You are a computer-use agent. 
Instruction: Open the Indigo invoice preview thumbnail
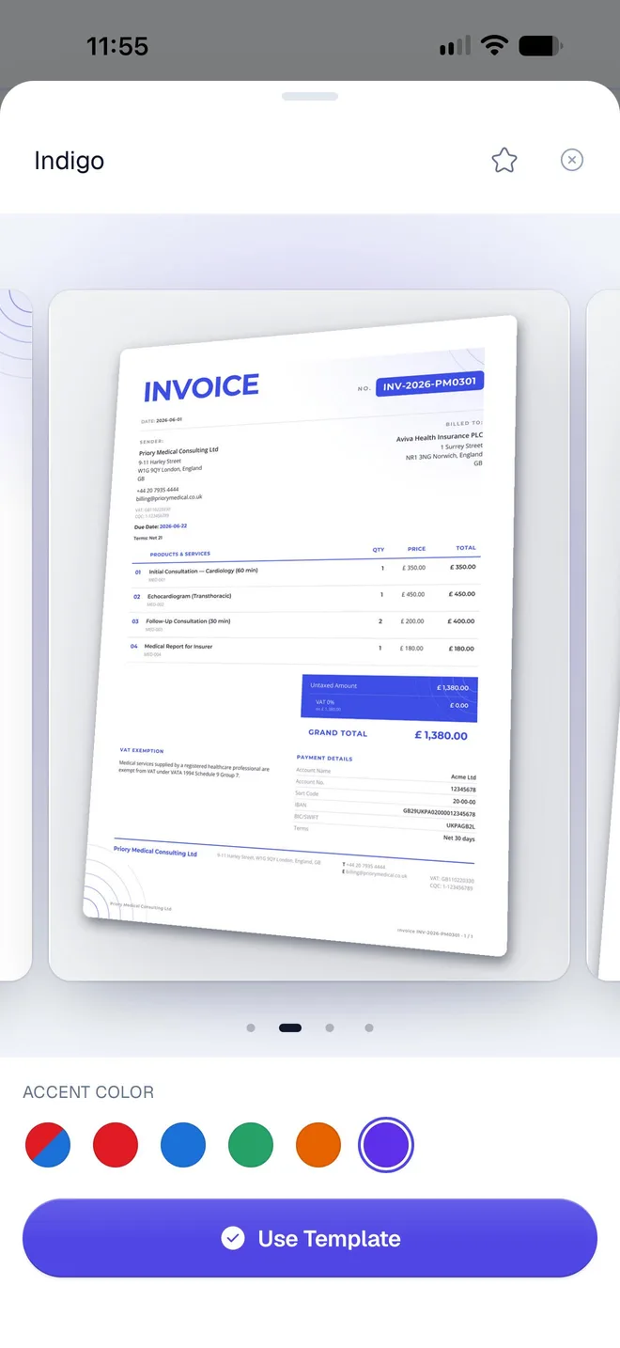click(309, 635)
